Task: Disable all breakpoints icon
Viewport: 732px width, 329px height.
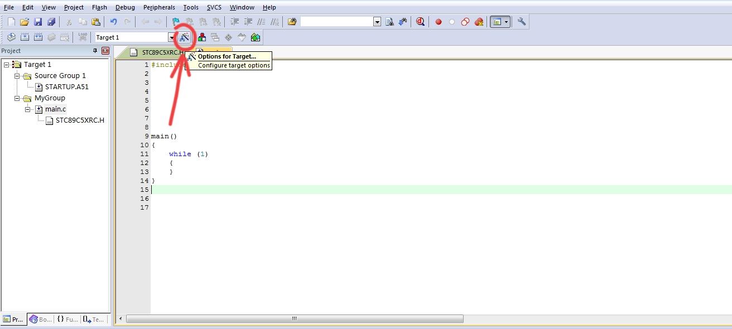Action: [465, 22]
